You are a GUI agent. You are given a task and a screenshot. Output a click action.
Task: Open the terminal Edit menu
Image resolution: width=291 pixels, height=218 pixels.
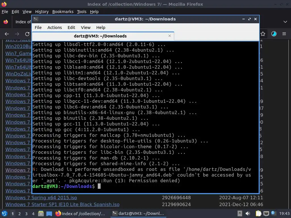[x=71, y=28]
